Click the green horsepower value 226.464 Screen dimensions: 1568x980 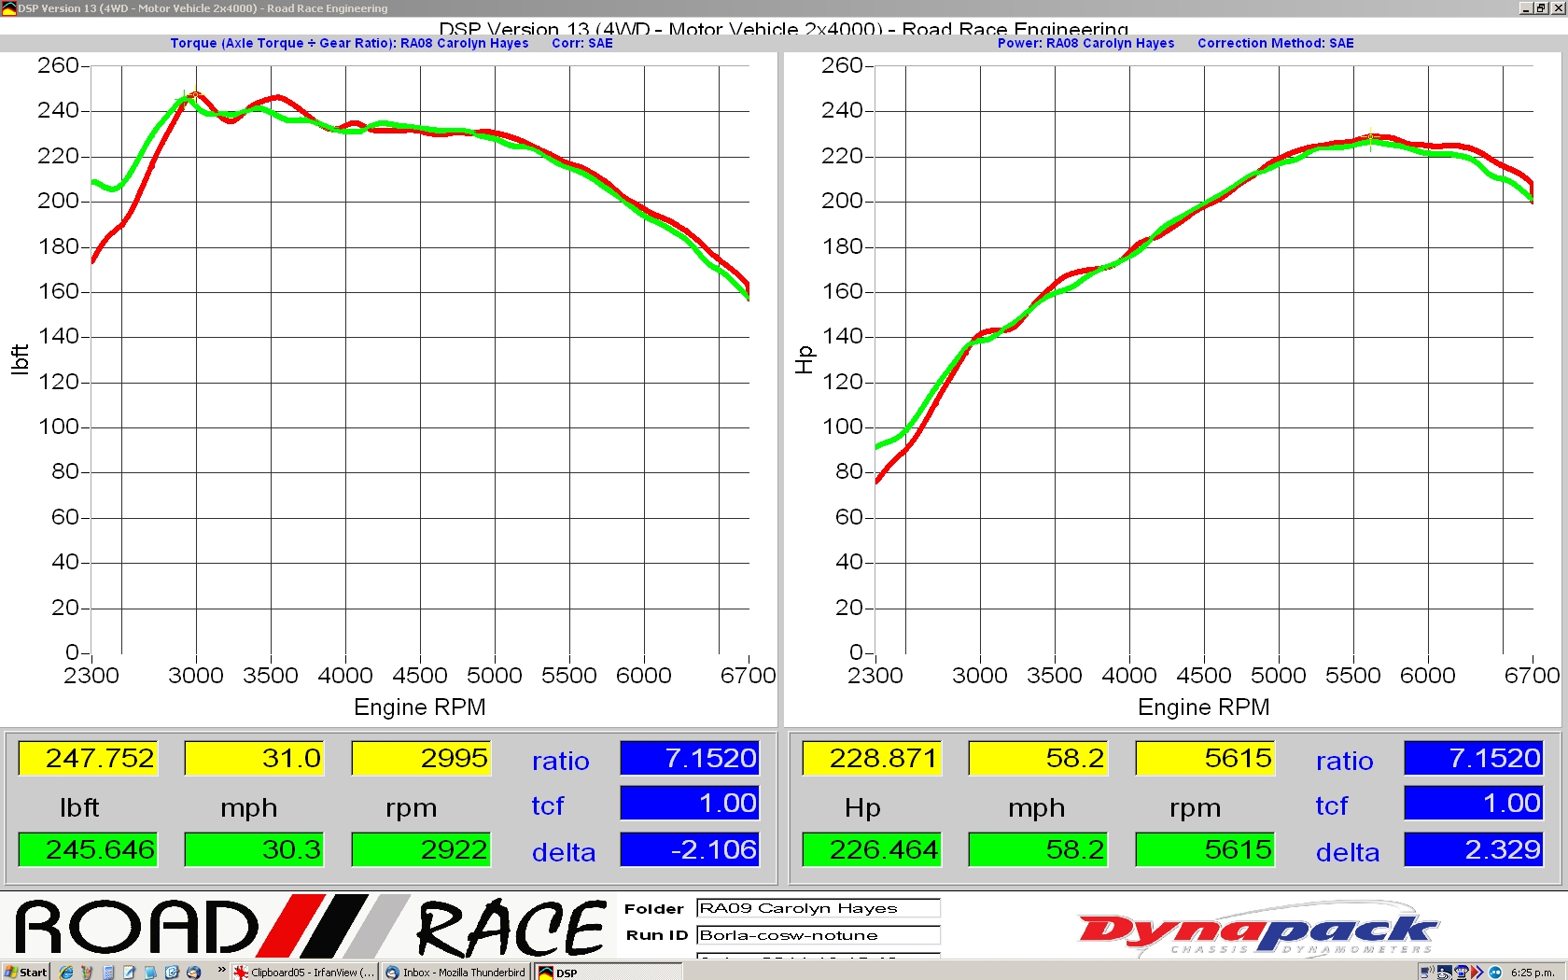point(872,849)
